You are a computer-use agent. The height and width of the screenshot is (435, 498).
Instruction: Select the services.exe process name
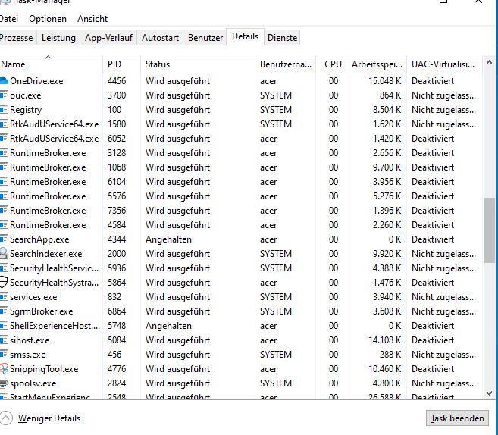pyautogui.click(x=33, y=297)
